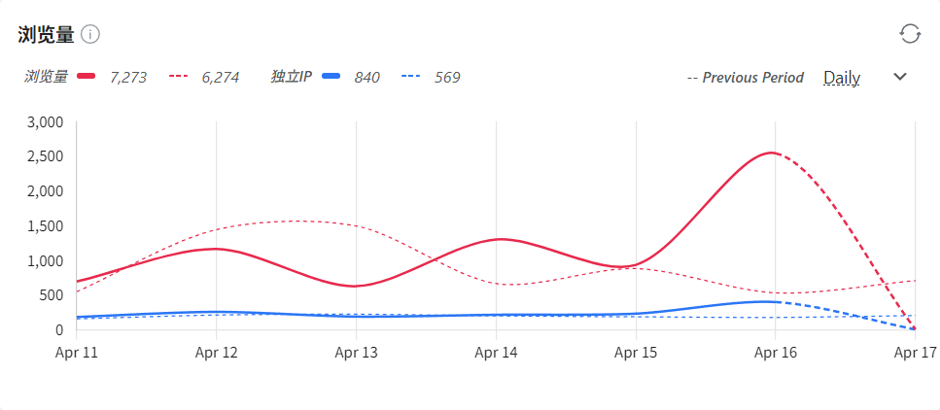940x410 pixels.
Task: Toggle the solid red 浏览量 series legend
Action: click(x=86, y=77)
